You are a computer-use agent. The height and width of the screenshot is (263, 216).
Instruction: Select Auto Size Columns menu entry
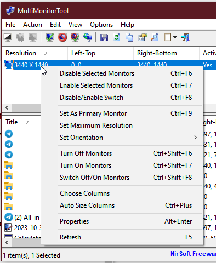[122, 205]
